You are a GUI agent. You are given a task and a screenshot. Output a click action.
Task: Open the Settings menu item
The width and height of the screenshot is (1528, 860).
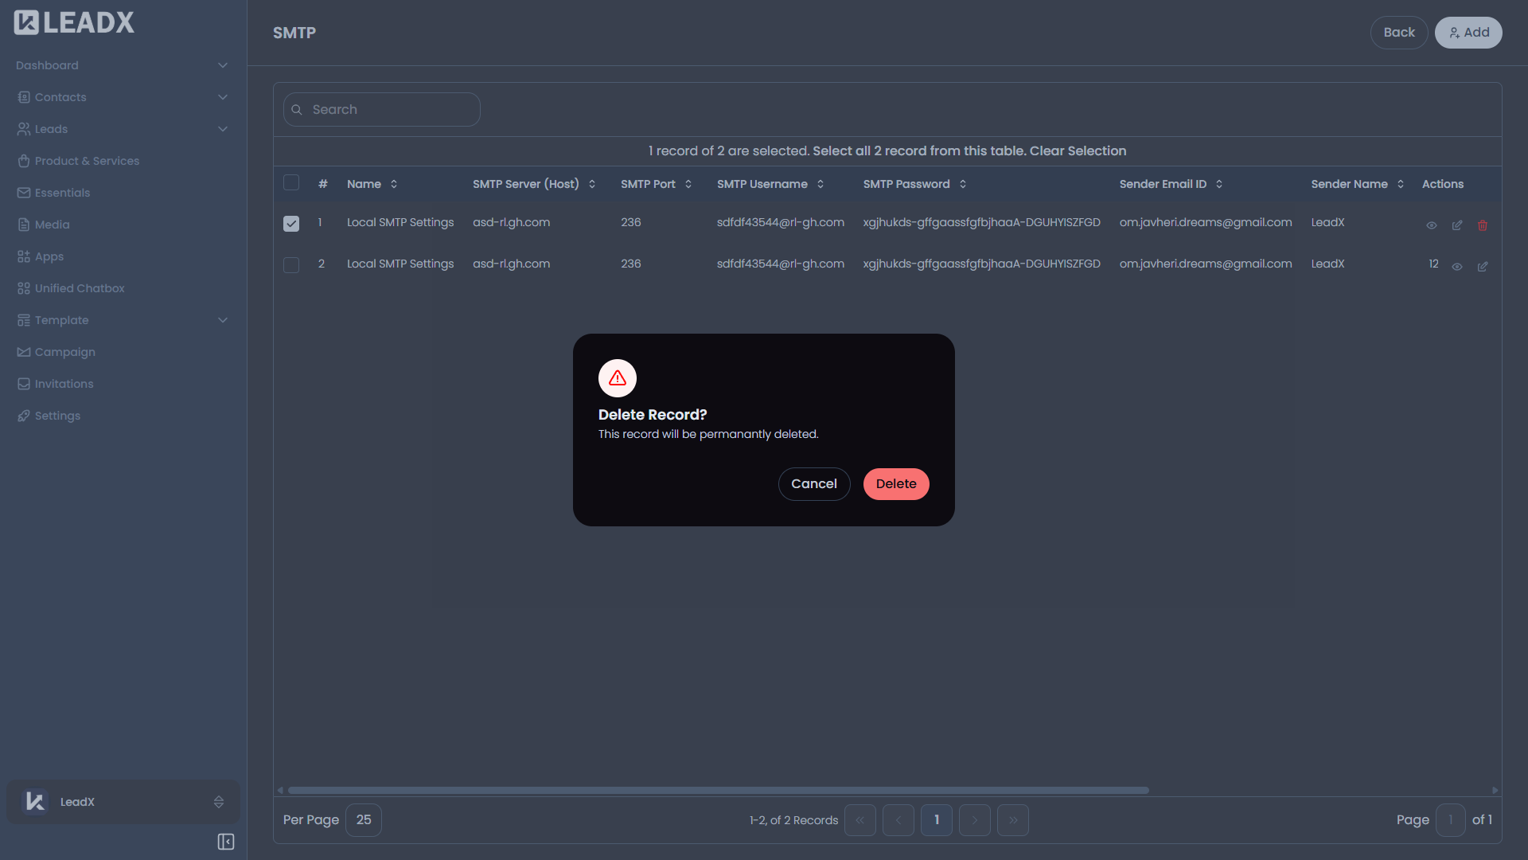pyautogui.click(x=57, y=416)
